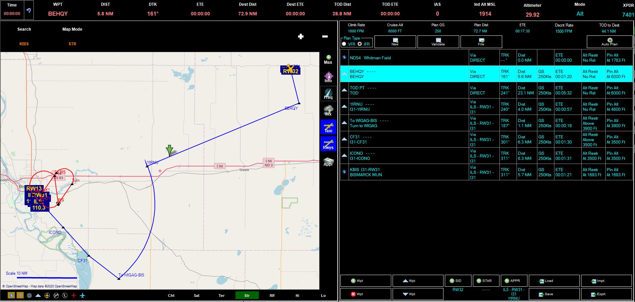This screenshot has width=635, height=302.
Task: Toggle the red airplane traffic icon
Action: [x=74, y=296]
